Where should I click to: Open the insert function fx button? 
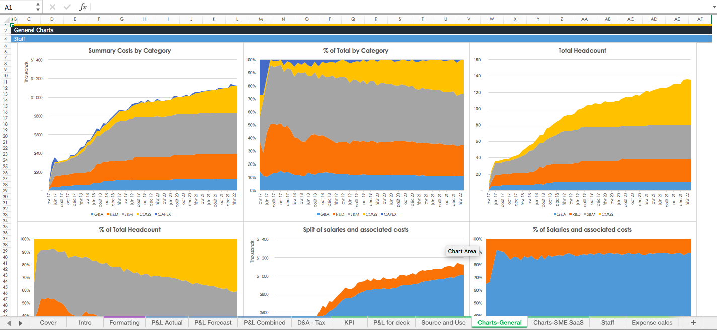pyautogui.click(x=83, y=7)
